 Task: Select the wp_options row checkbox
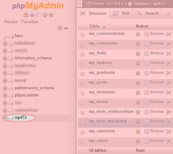click(83, 64)
